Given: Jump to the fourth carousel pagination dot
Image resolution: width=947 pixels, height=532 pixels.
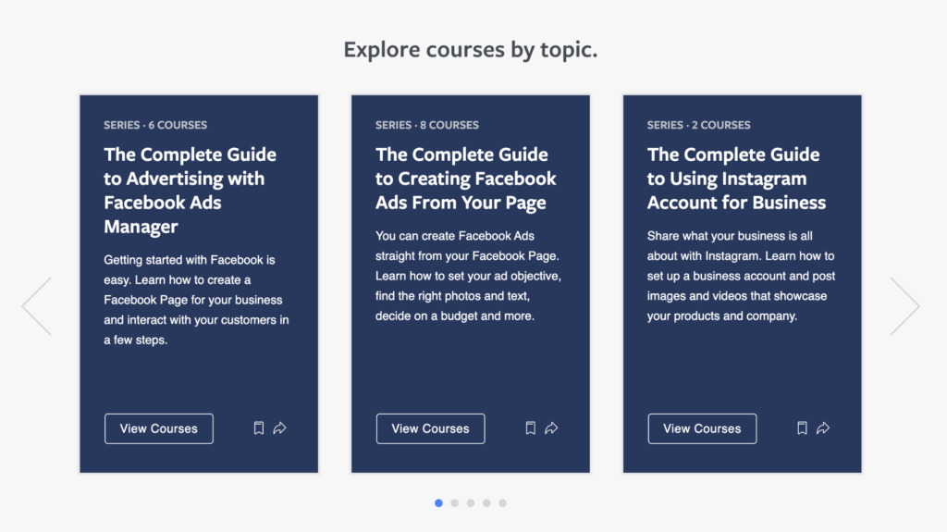Looking at the screenshot, I should tap(486, 503).
